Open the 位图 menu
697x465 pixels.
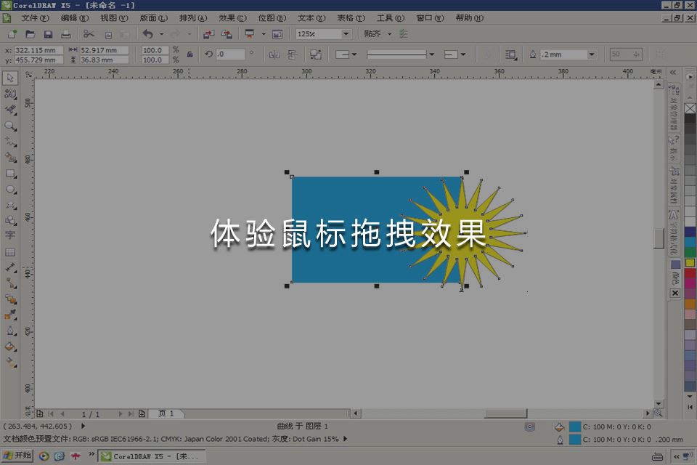(x=272, y=18)
